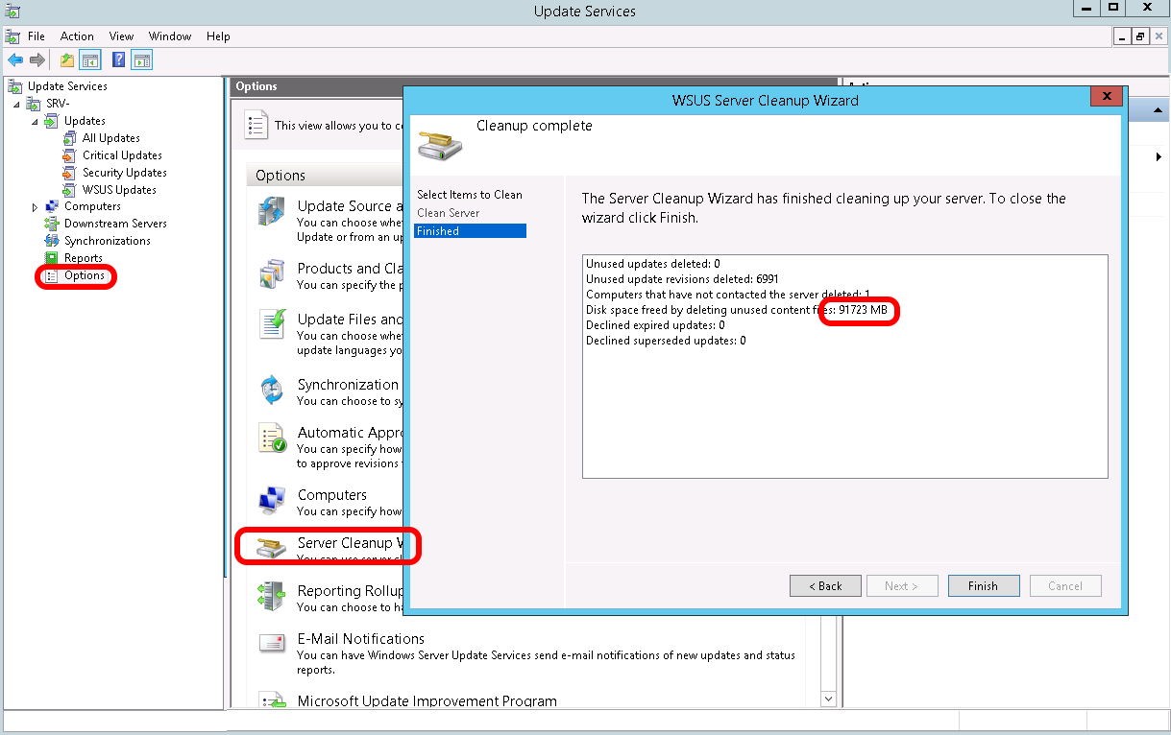1171x735 pixels.
Task: Click the Synchronization Schedule globe icon
Action: (x=272, y=391)
